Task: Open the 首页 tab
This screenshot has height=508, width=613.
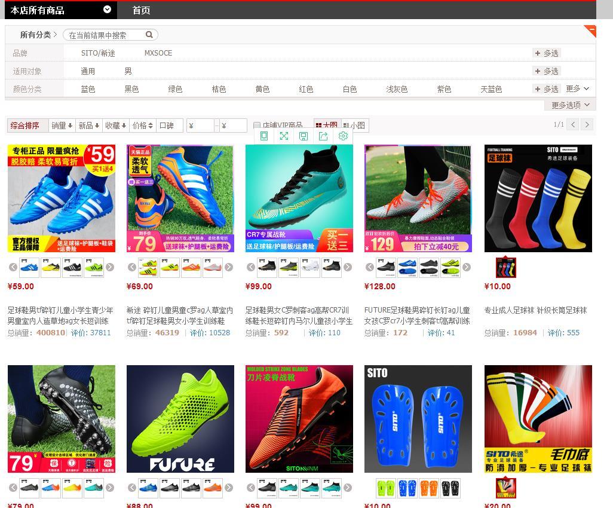Action: pyautogui.click(x=141, y=10)
